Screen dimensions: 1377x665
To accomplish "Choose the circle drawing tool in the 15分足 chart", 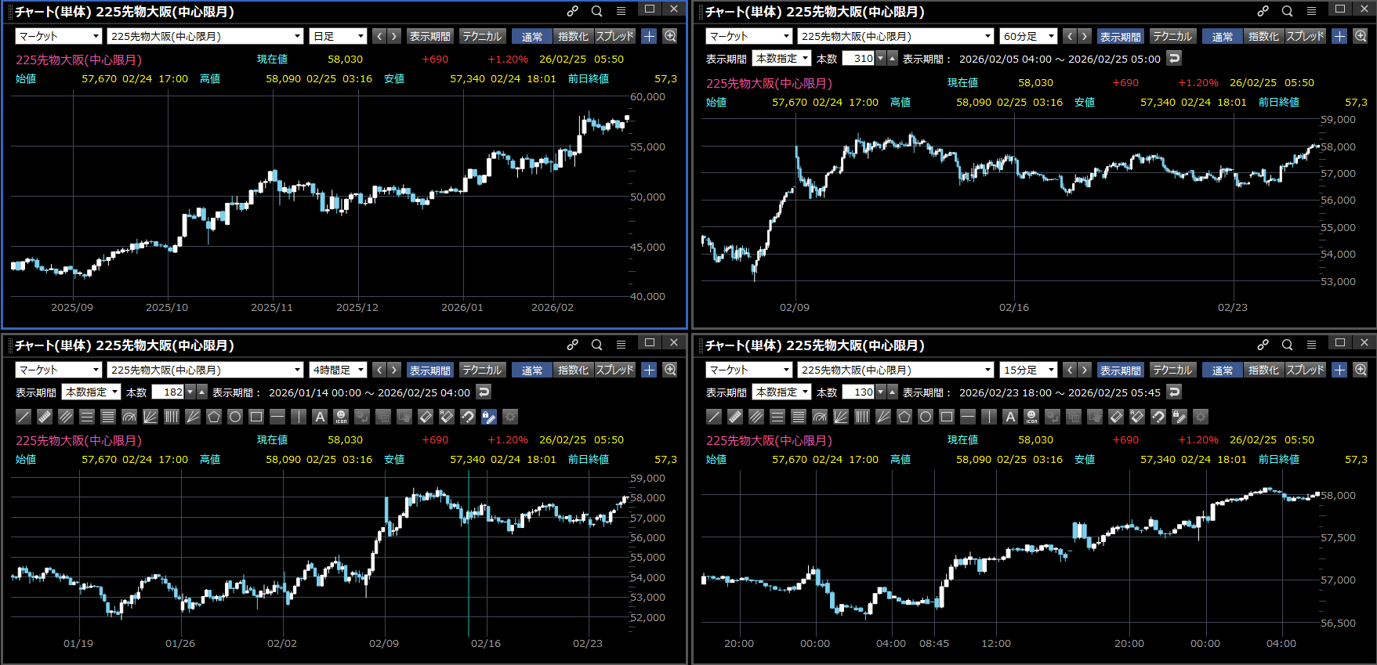I will click(x=926, y=417).
